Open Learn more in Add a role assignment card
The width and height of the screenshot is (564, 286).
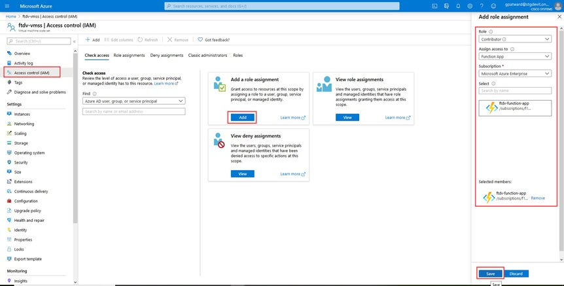pos(292,118)
